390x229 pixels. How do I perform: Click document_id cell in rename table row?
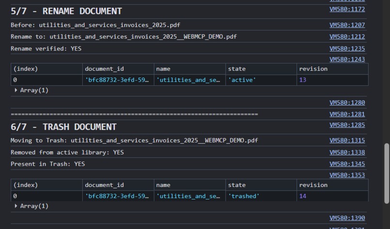(118, 80)
